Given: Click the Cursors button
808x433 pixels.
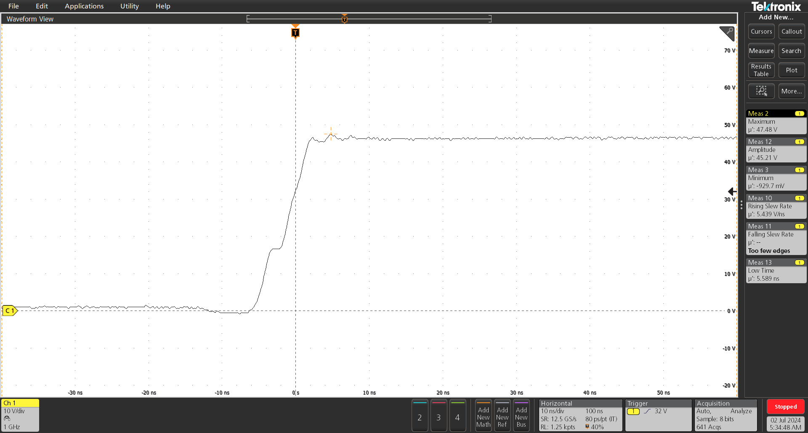Looking at the screenshot, I should (761, 32).
